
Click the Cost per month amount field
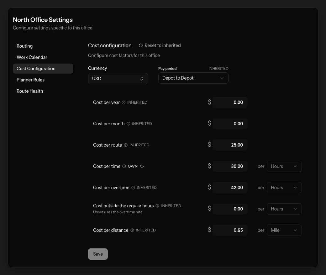[x=230, y=124]
